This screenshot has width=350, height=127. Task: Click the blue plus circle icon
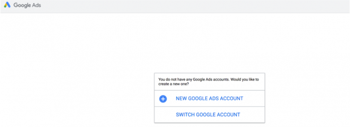click(163, 99)
